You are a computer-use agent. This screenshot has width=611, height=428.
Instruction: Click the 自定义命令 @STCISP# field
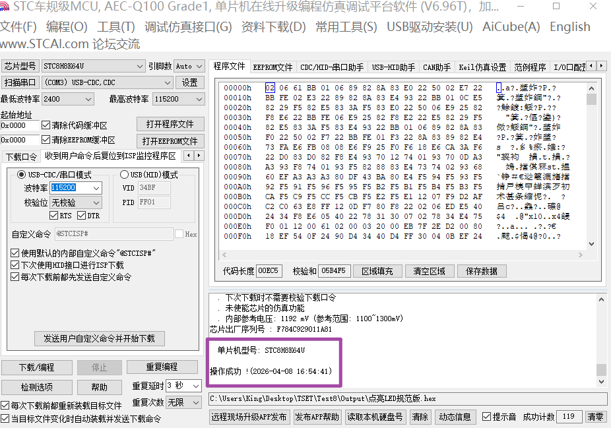[x=113, y=233]
